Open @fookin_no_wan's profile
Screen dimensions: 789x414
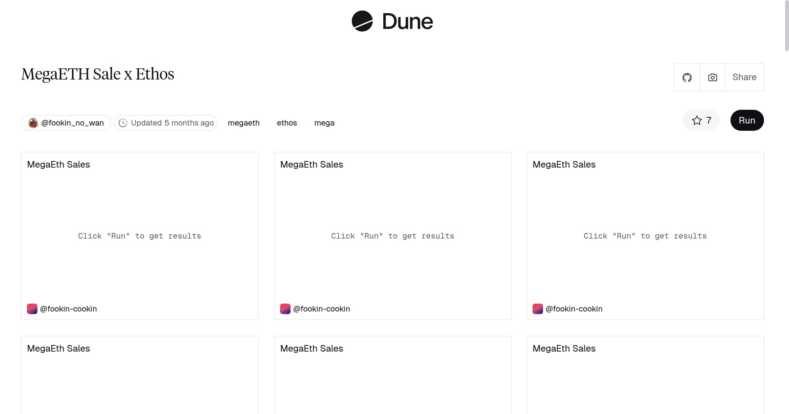click(72, 123)
